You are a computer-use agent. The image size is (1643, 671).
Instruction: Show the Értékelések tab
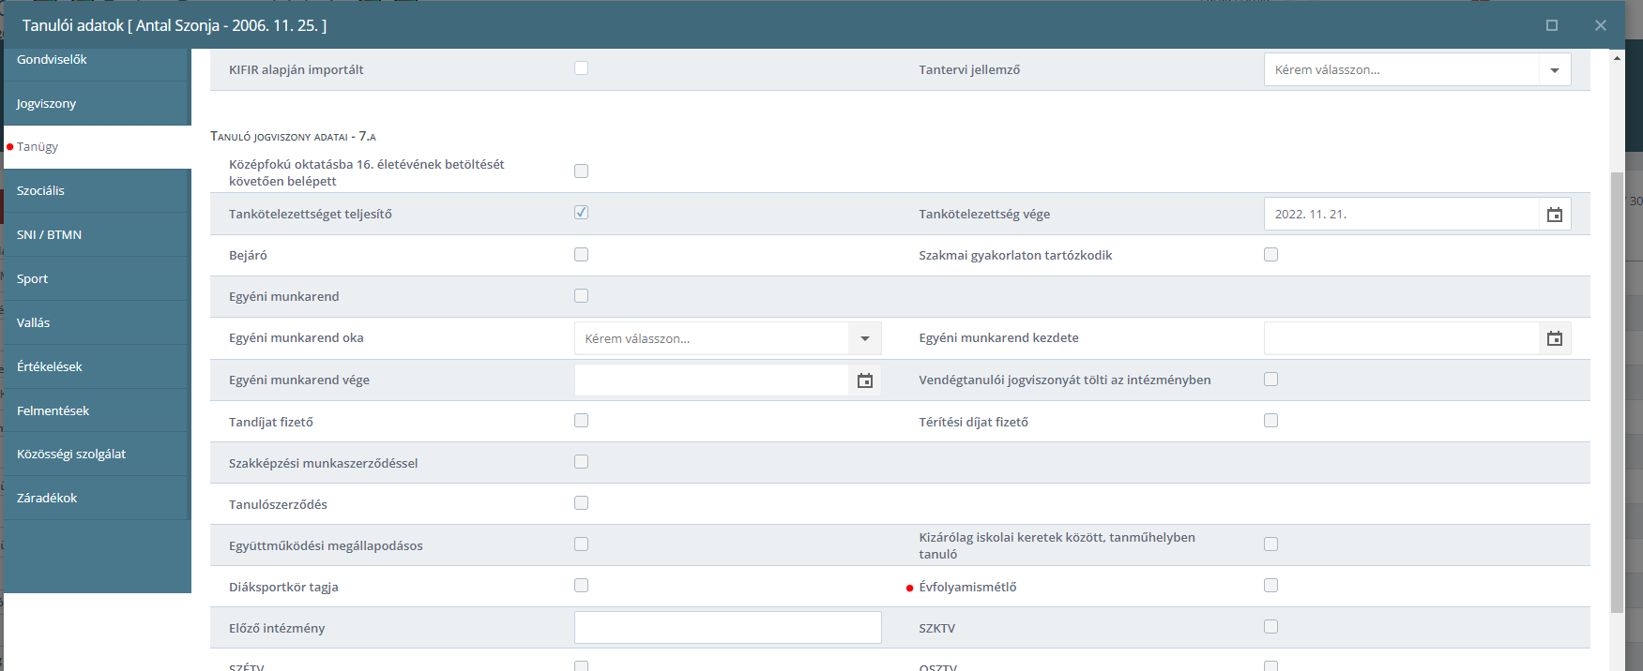tap(97, 367)
